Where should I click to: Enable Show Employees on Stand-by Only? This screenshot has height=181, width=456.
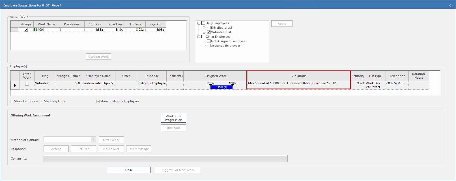(12, 101)
